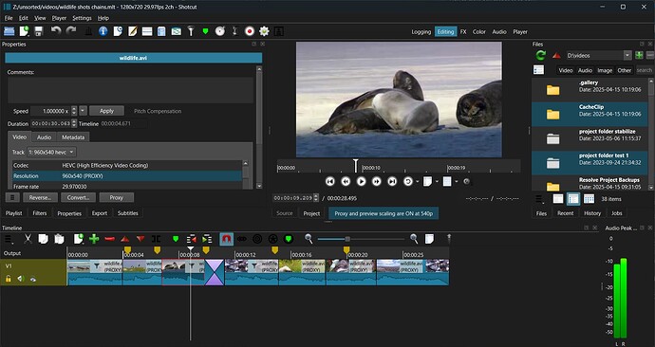Zoom in timeline magnifier icon
Screen dimensions: 655x347
pos(414,239)
